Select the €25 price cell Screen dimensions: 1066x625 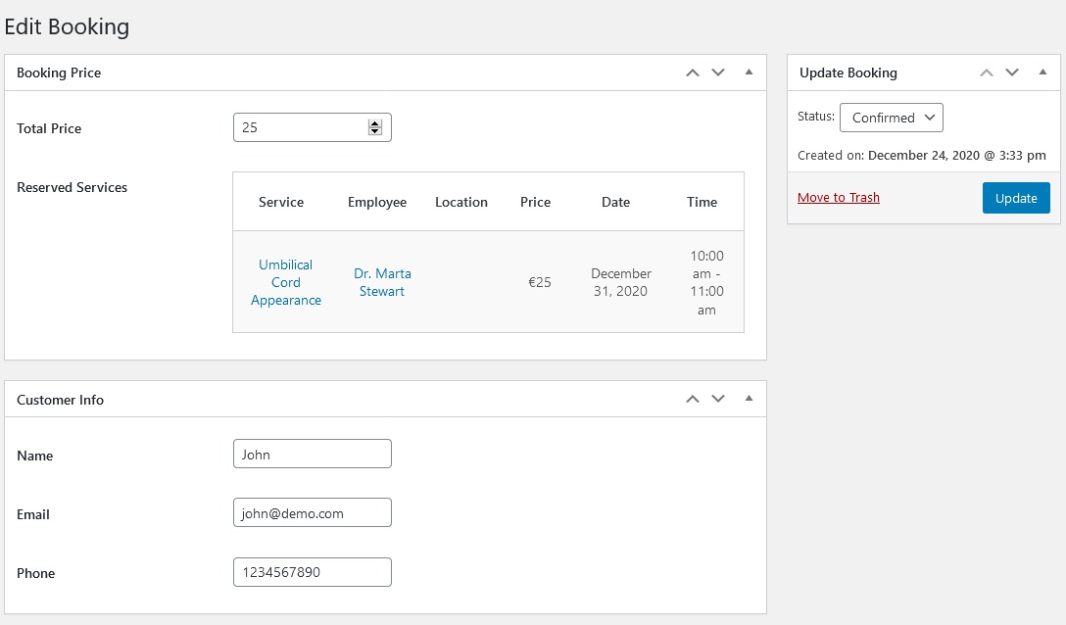[x=540, y=282]
